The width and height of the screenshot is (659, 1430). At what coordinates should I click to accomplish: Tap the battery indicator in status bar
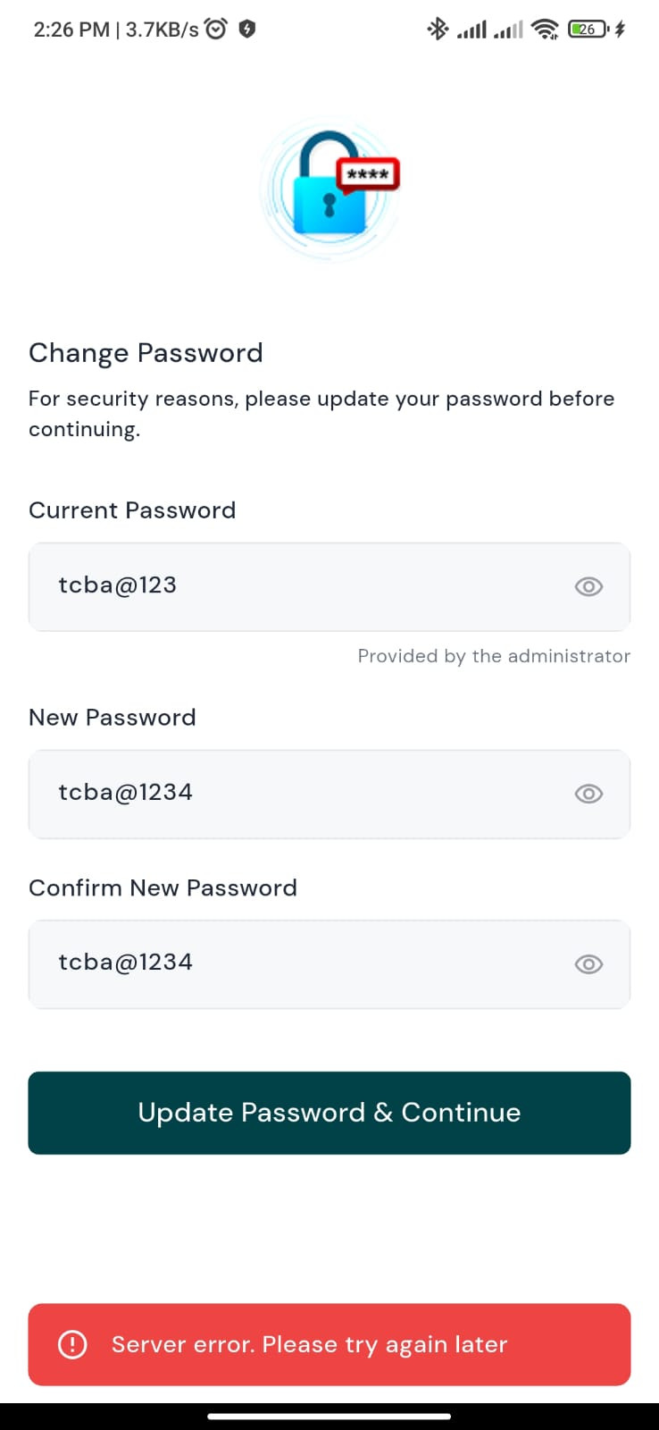point(588,29)
